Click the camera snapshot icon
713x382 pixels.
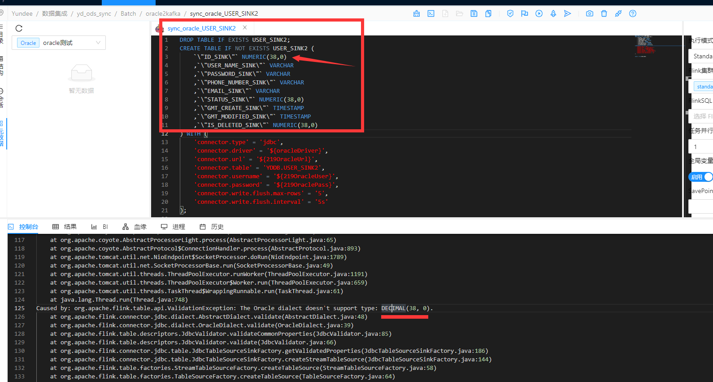point(590,13)
